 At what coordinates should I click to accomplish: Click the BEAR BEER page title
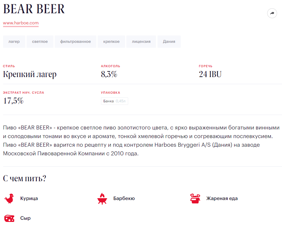pyautogui.click(x=34, y=9)
